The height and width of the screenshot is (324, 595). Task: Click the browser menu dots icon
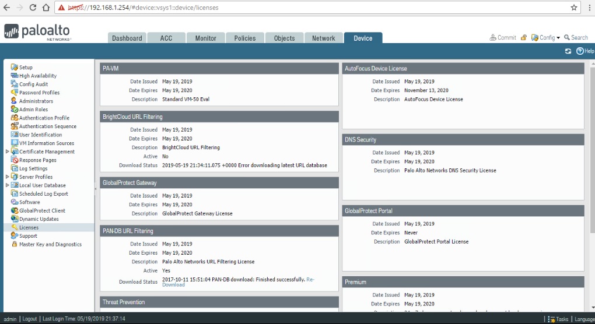pos(589,8)
